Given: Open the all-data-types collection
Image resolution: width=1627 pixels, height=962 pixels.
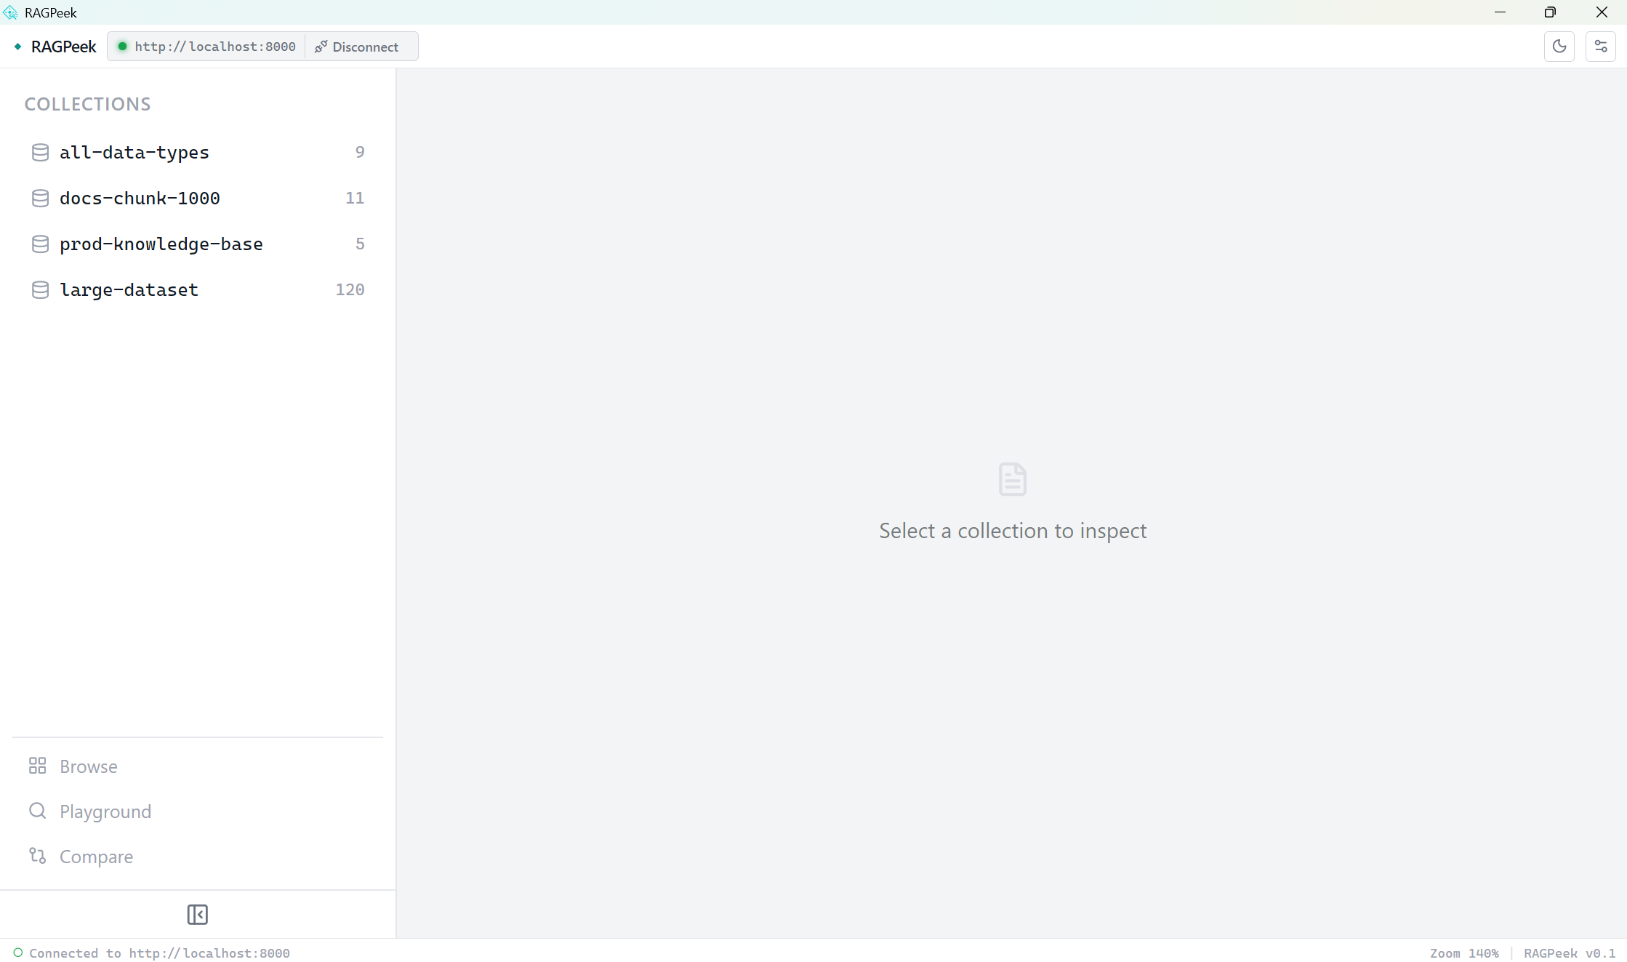Looking at the screenshot, I should click(198, 152).
